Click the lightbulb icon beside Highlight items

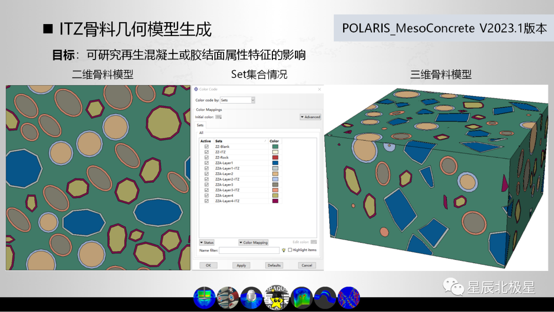pyautogui.click(x=284, y=249)
